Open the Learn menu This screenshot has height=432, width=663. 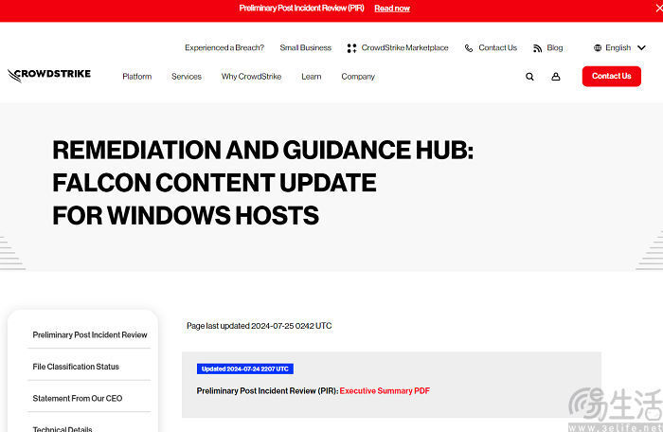[312, 77]
